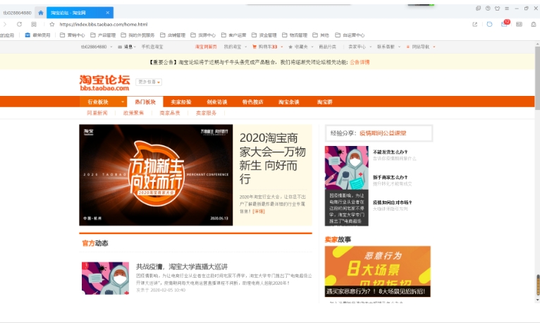Open the 资金管理 bookmark folder
540x323 pixels.
264,35
